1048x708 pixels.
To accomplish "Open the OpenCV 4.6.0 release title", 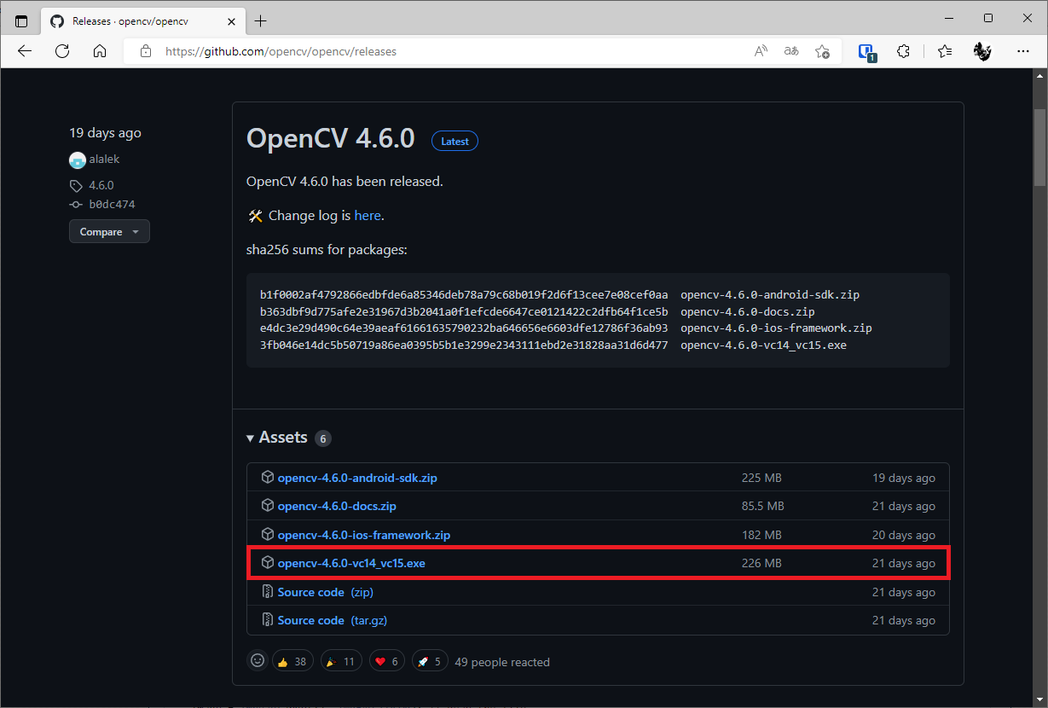I will [330, 138].
